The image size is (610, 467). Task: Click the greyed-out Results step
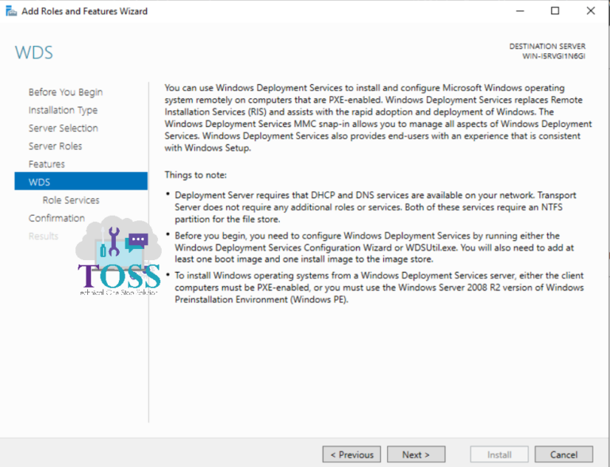(x=43, y=236)
